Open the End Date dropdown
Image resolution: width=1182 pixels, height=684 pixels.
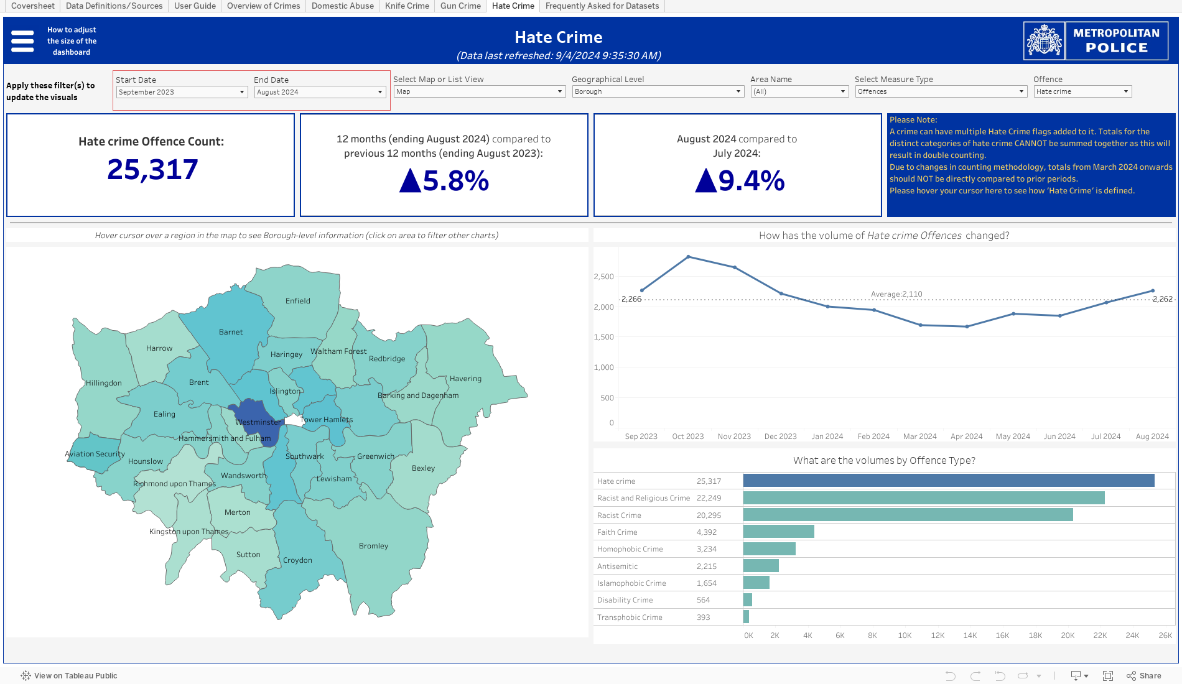[x=320, y=92]
